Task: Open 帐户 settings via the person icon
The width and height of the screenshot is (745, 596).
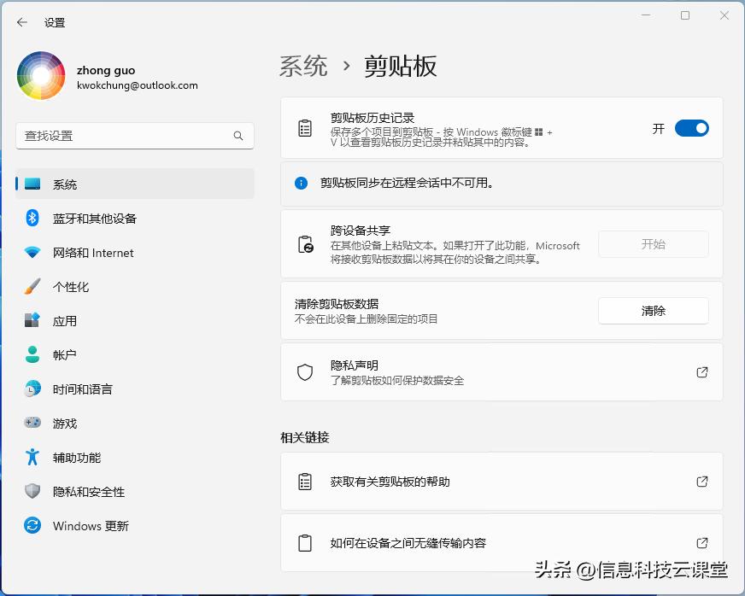Action: pyautogui.click(x=32, y=355)
